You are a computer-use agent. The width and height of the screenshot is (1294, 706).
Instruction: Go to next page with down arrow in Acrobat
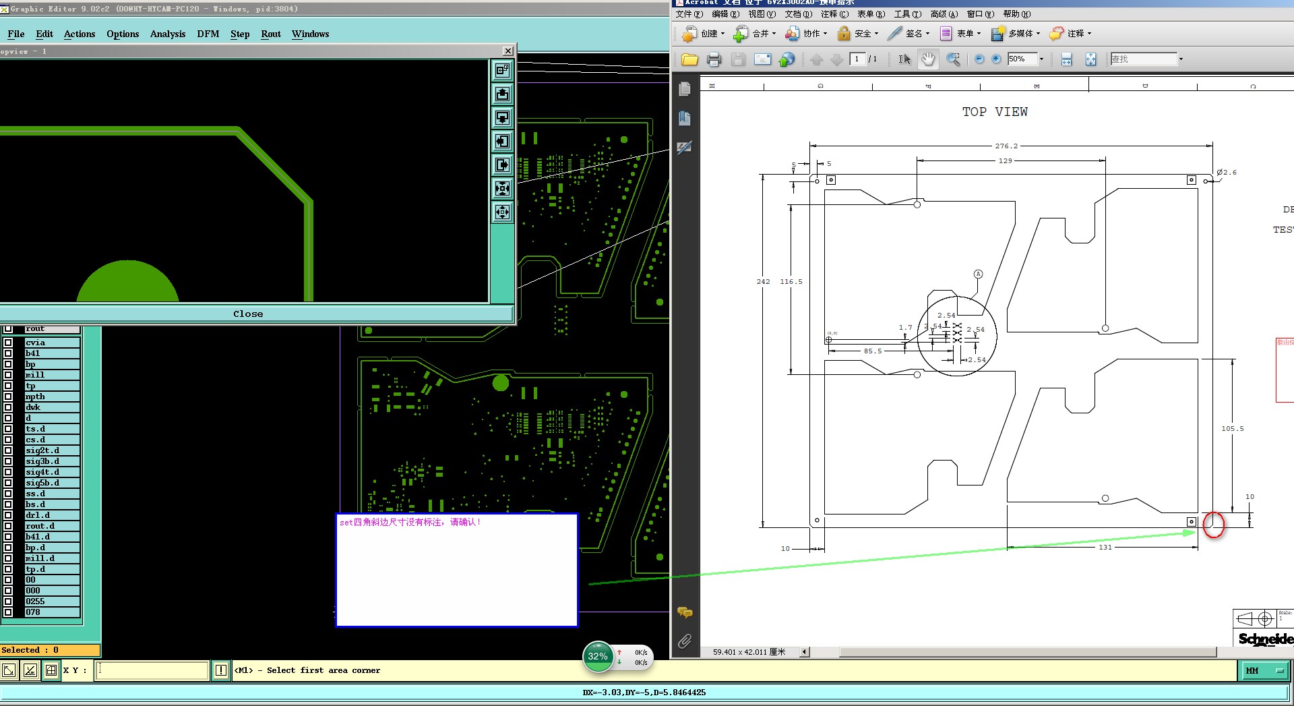tap(836, 59)
